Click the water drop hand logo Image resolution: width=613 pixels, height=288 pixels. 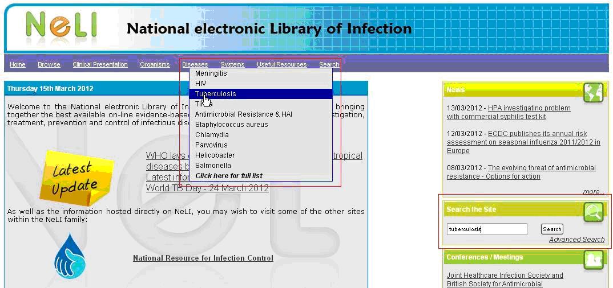[x=70, y=257]
